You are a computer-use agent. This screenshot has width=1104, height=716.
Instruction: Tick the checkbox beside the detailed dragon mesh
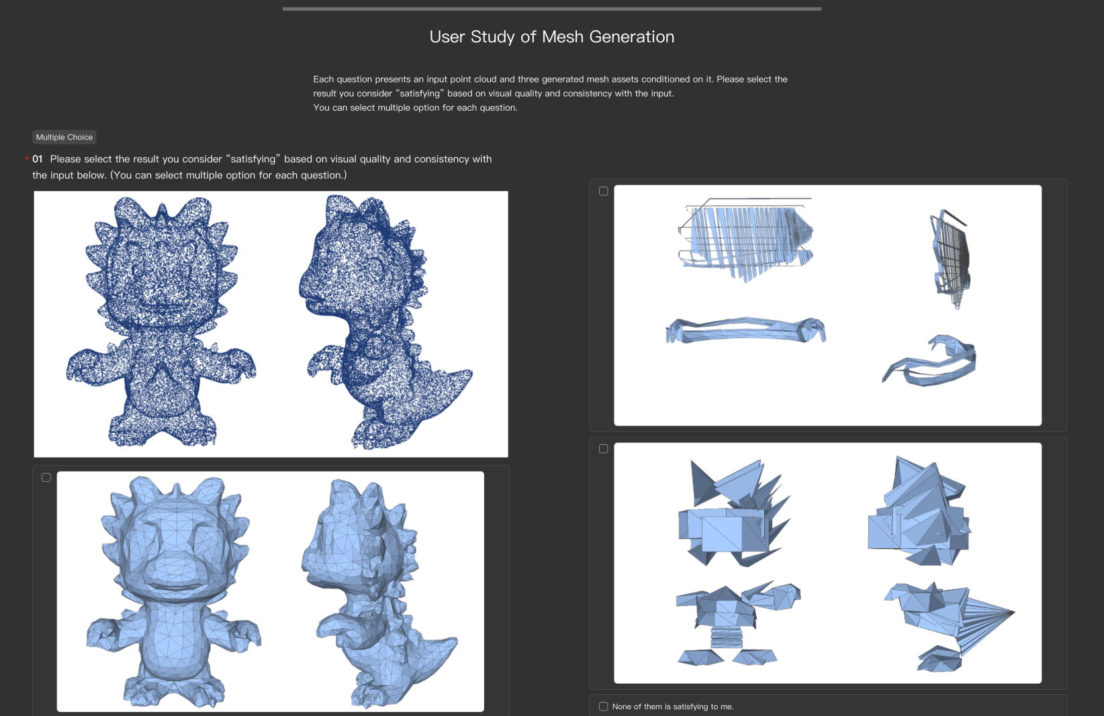pos(46,478)
